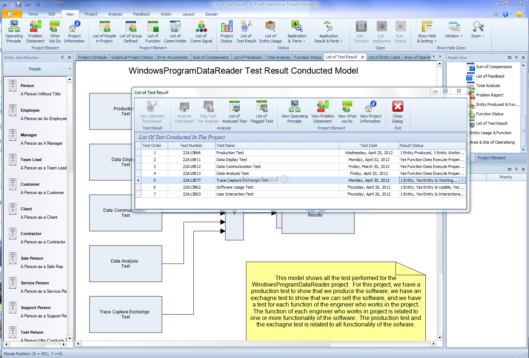Click the diagram vertical scrollbar thumb
This screenshot has width=529, height=358.
click(x=440, y=170)
